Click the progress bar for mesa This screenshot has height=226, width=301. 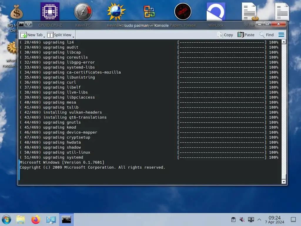click(x=222, y=102)
